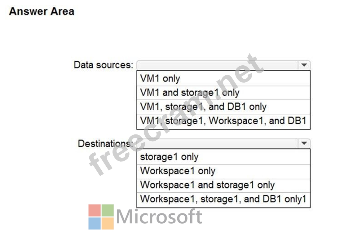Click the blue square of Microsoft logo
The height and width of the screenshot is (232, 353).
[x=95, y=223]
